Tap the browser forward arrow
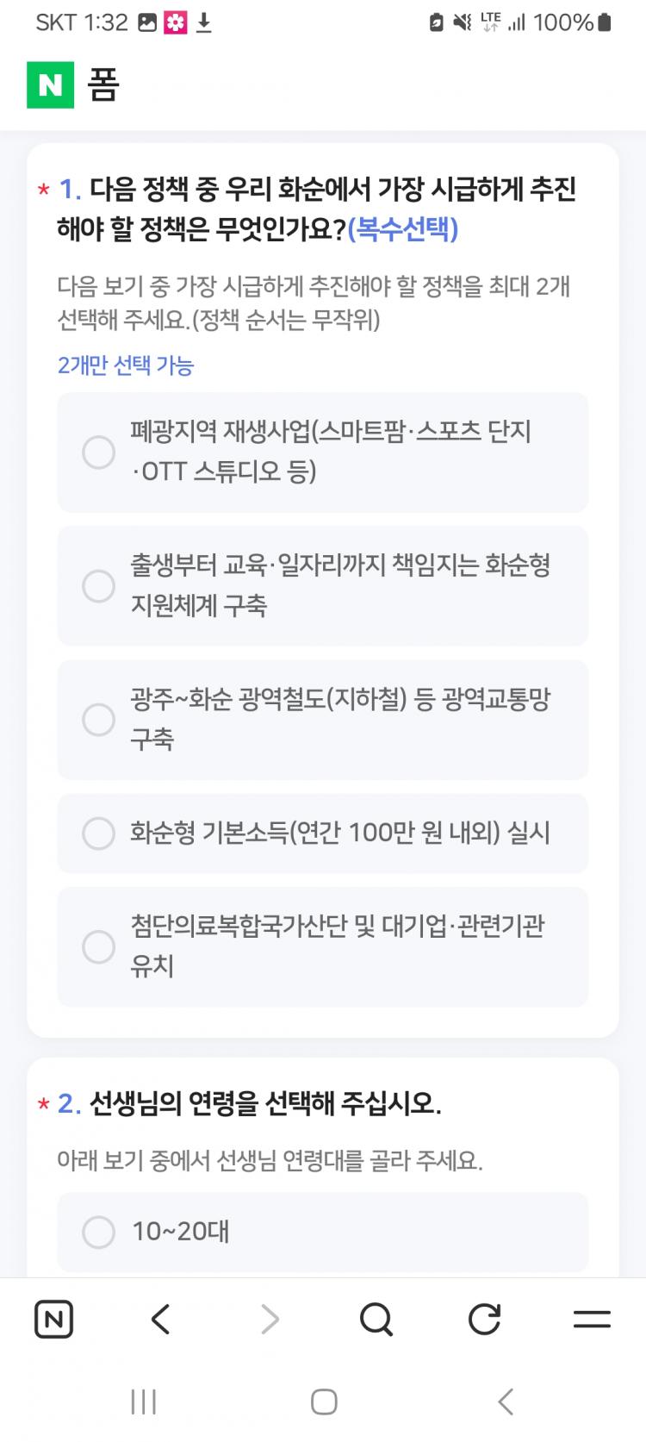646x1442 pixels. point(270,1319)
